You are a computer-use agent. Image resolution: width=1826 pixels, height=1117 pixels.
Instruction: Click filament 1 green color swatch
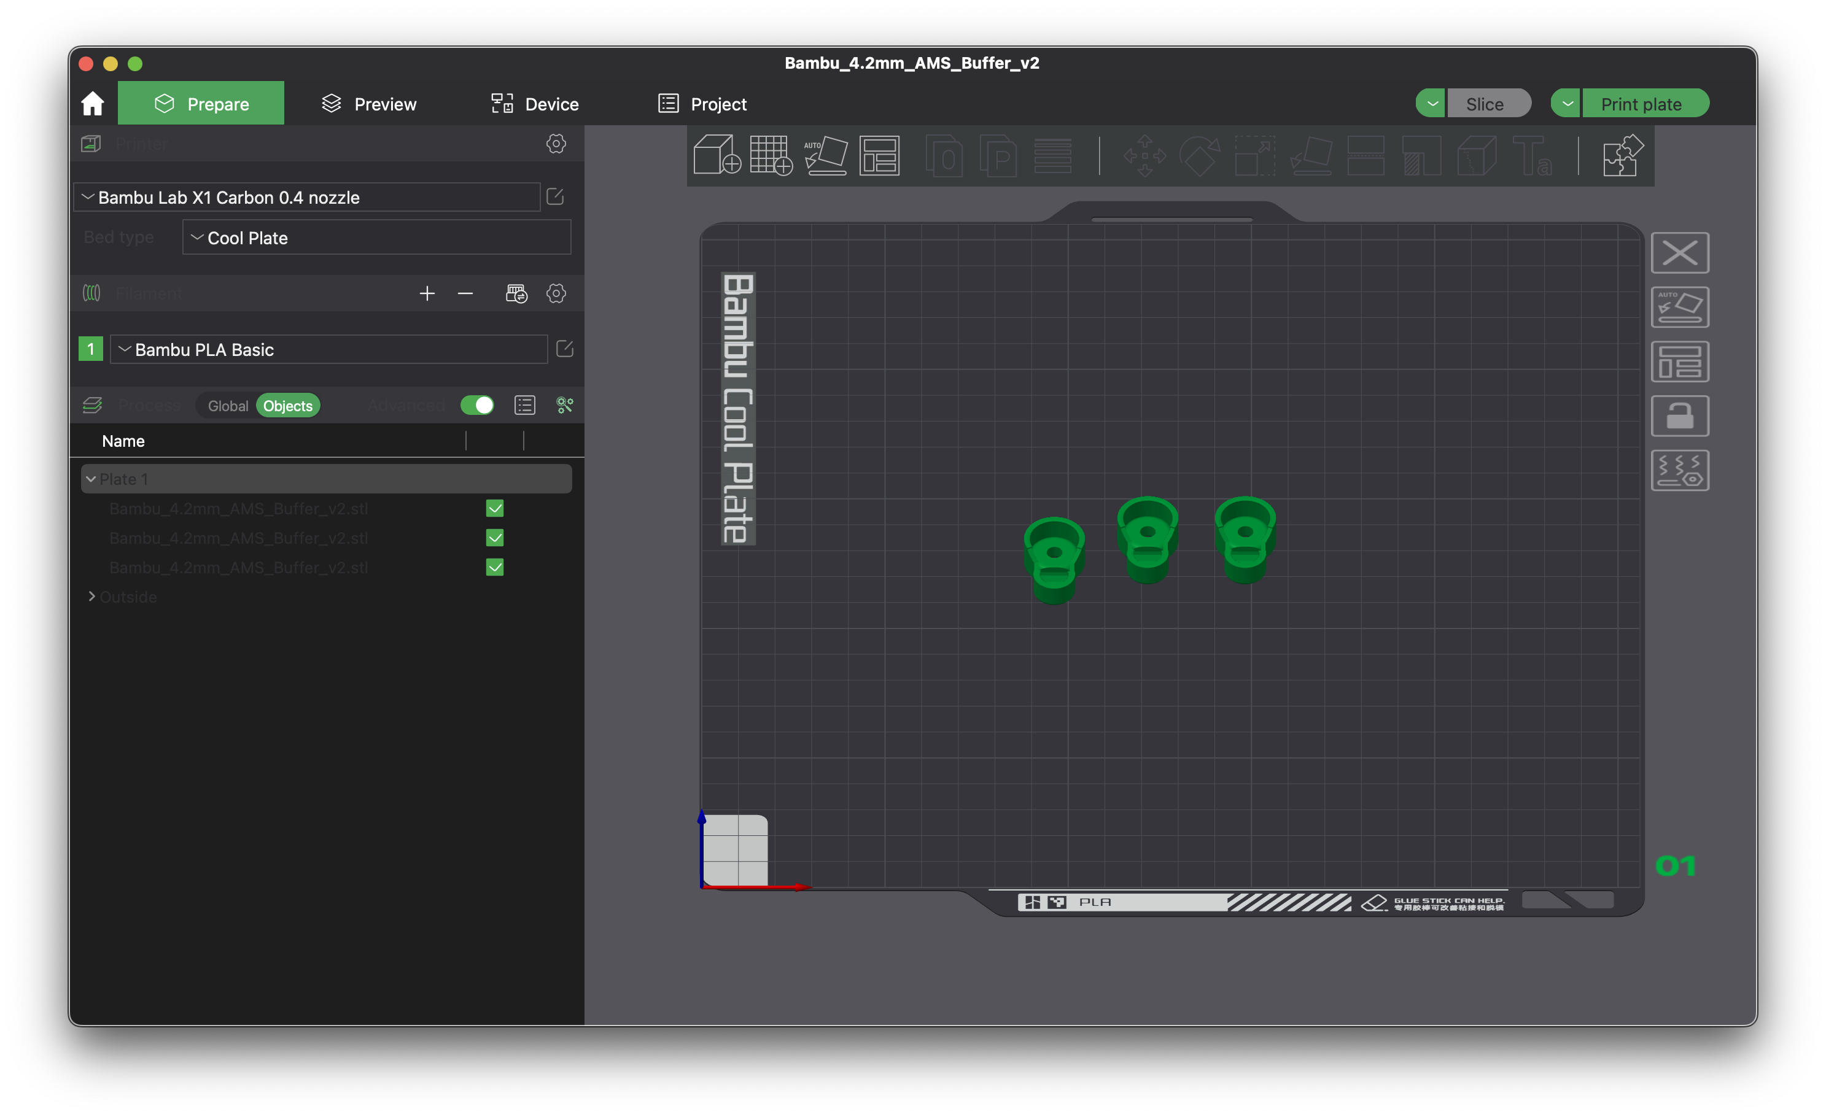(90, 349)
